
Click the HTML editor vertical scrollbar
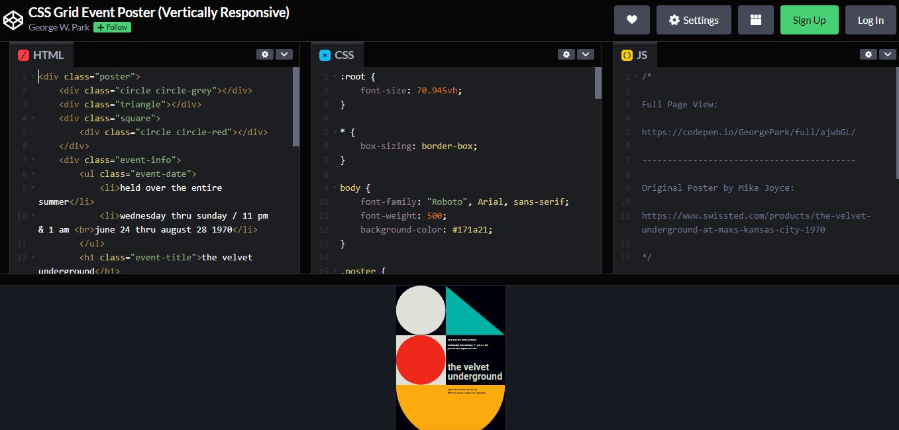[x=296, y=107]
